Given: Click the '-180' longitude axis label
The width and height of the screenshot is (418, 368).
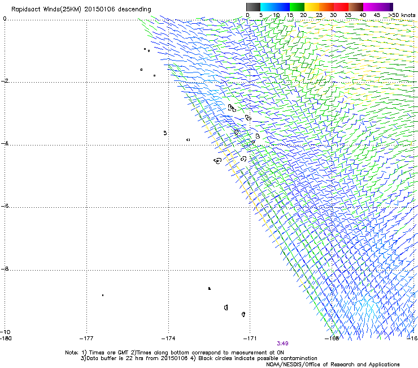Looking at the screenshot, I should [6, 339].
